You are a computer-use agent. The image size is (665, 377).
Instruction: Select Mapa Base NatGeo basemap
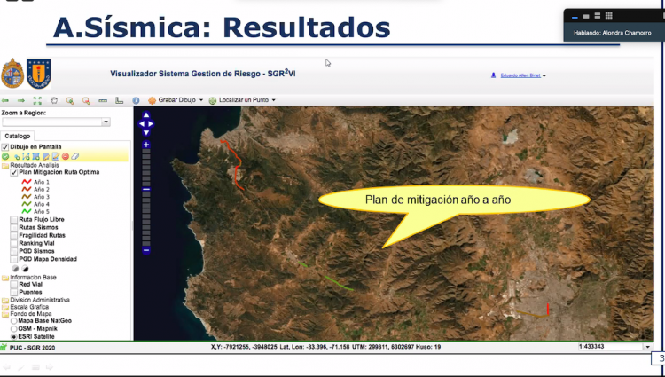click(x=14, y=321)
